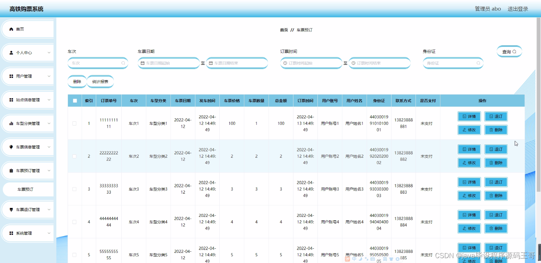Click the pencil icon on row 1's 修改 button

464,130
